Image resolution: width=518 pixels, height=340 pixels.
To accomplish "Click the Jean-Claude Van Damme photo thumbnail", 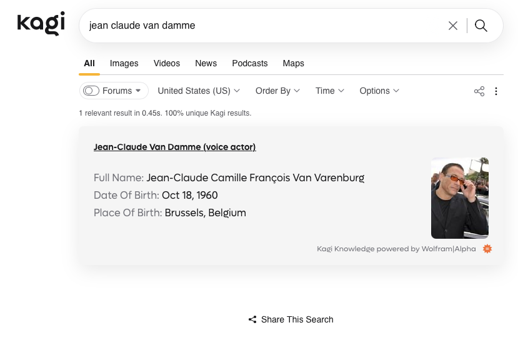I will click(x=459, y=198).
